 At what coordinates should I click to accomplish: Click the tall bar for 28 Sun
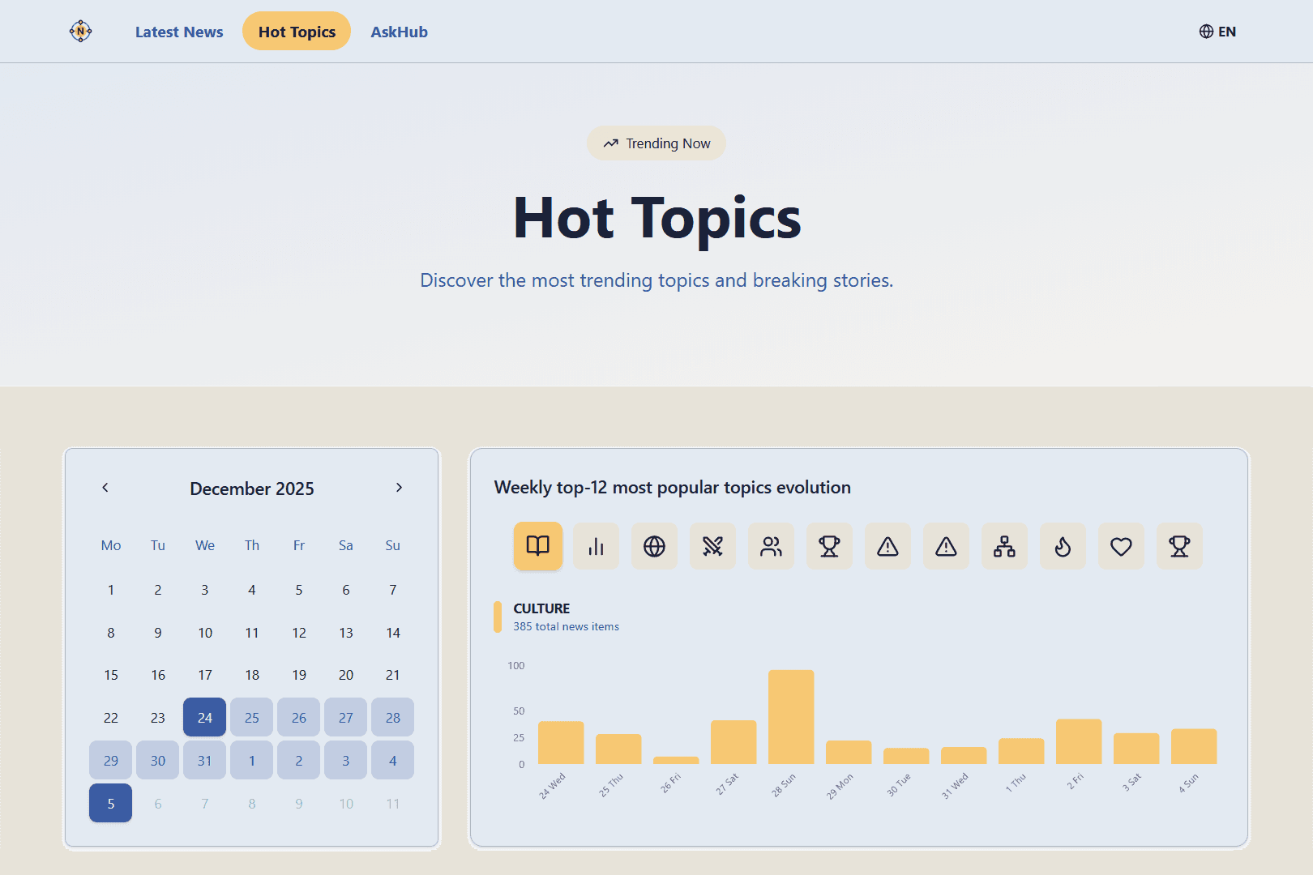coord(791,717)
